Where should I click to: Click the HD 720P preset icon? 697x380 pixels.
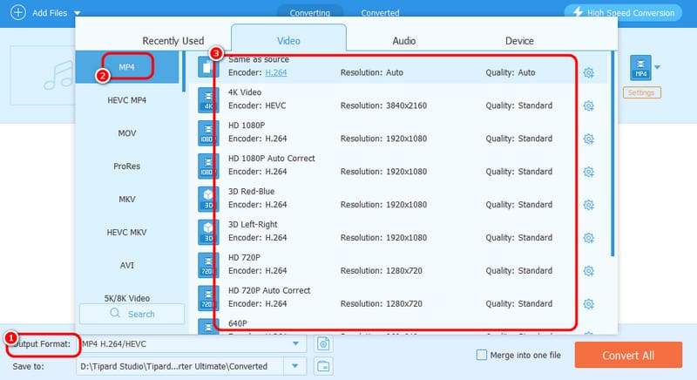click(x=208, y=265)
